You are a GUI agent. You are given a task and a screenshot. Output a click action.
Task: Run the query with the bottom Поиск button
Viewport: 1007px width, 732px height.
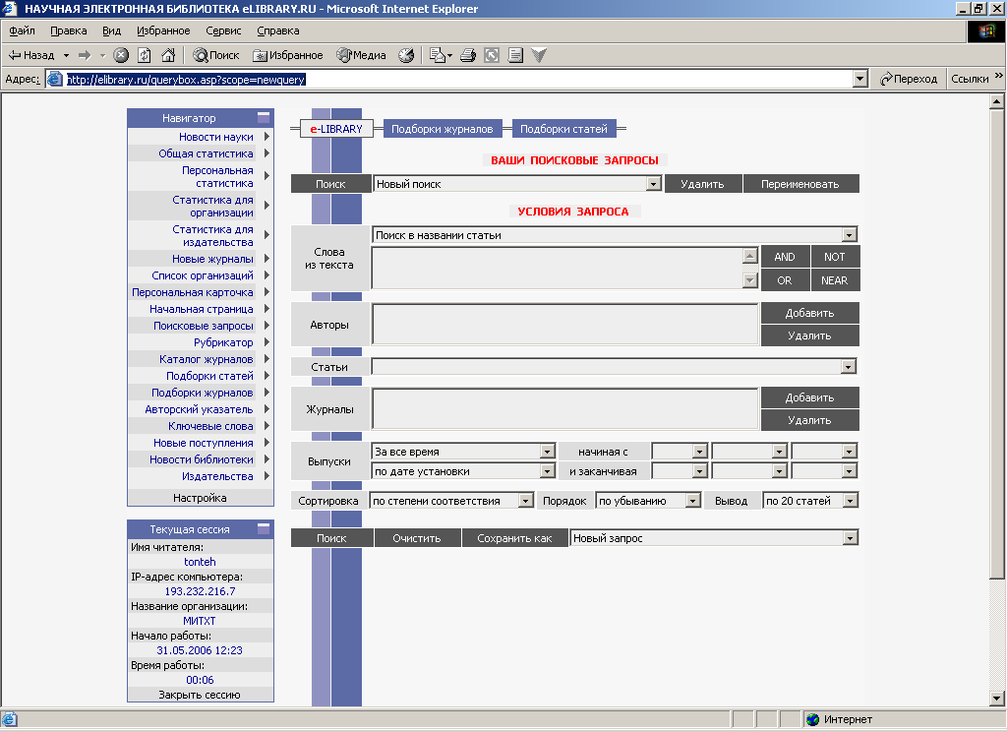click(x=331, y=538)
